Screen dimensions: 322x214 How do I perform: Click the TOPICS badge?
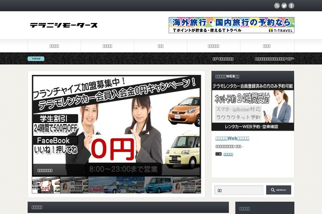[36, 59]
